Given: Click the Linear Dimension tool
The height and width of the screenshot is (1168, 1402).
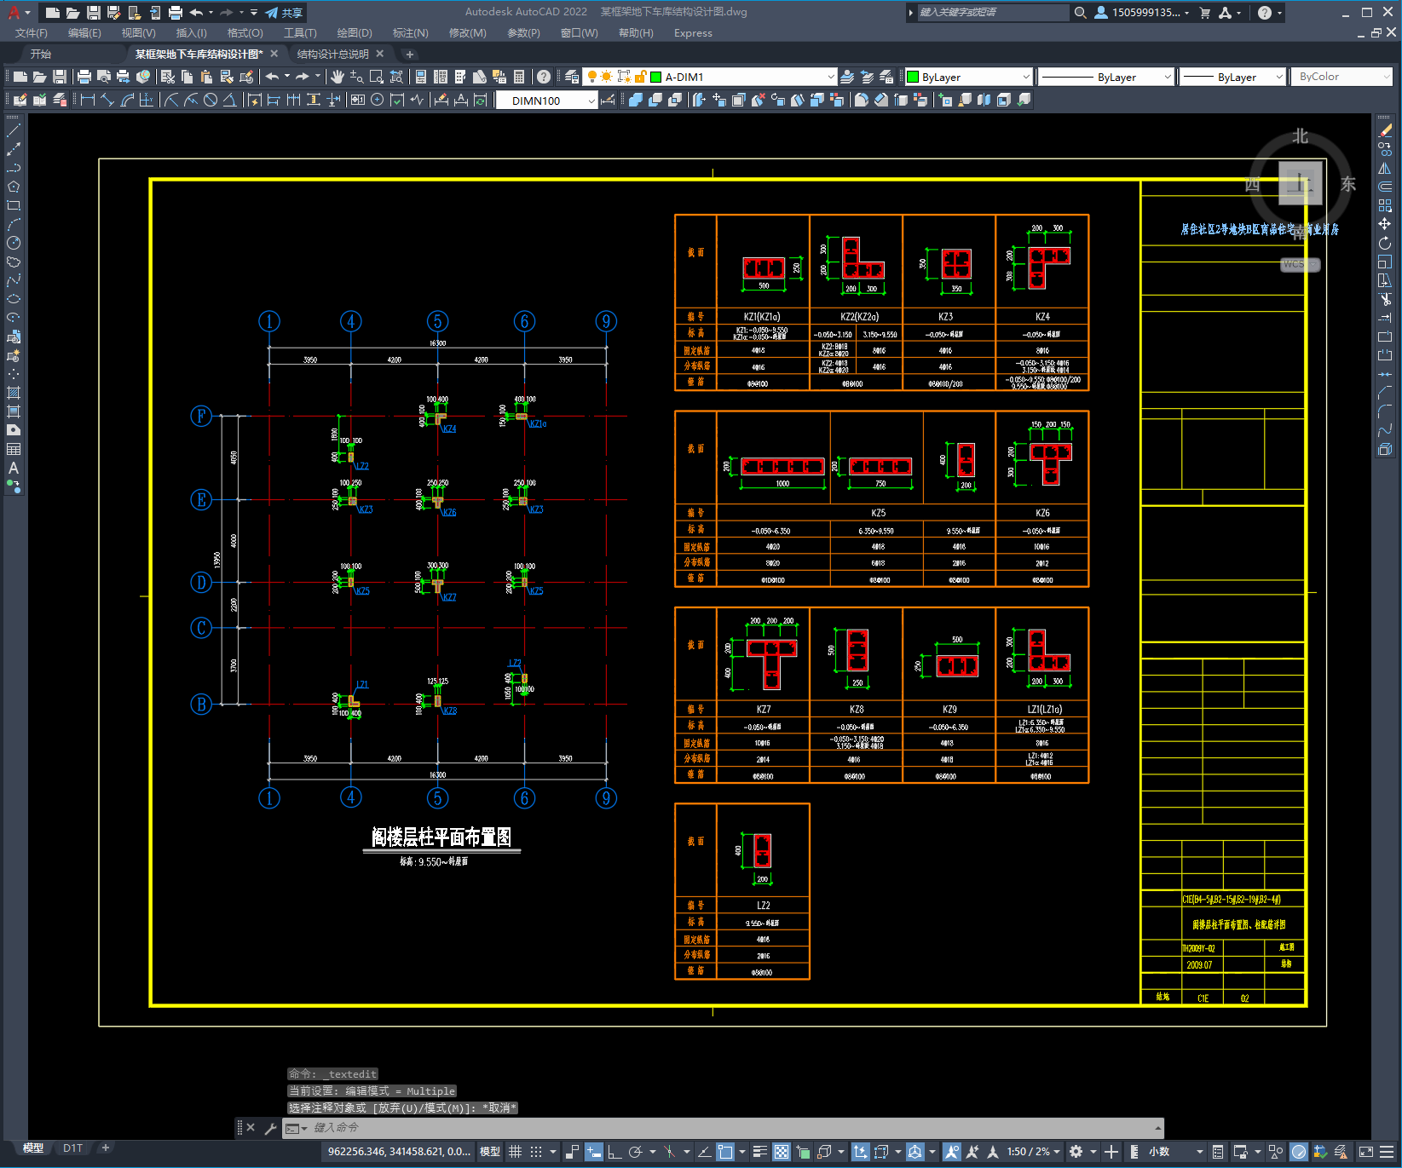Looking at the screenshot, I should pos(87,100).
